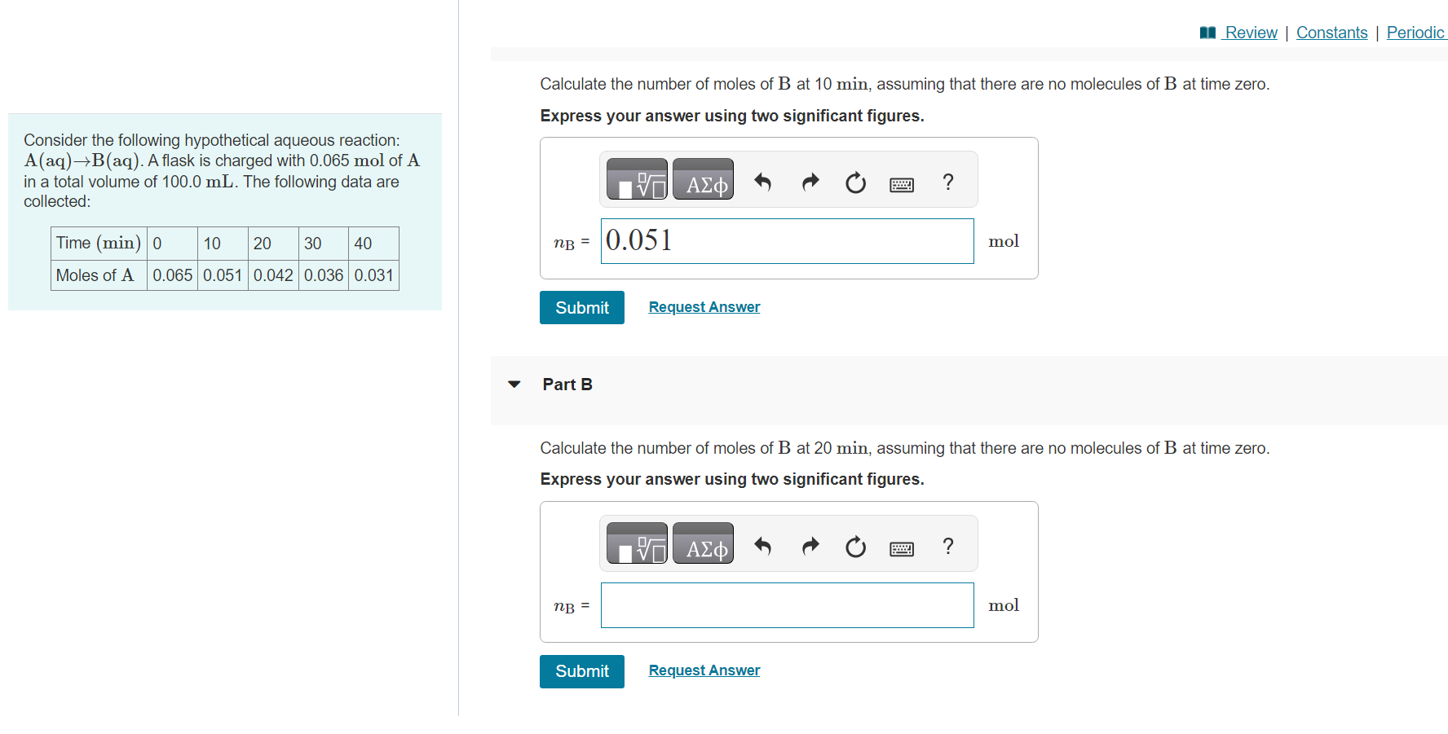Undo the last entry in Part A
Viewport: 1448px width, 734px height.
pos(763,182)
